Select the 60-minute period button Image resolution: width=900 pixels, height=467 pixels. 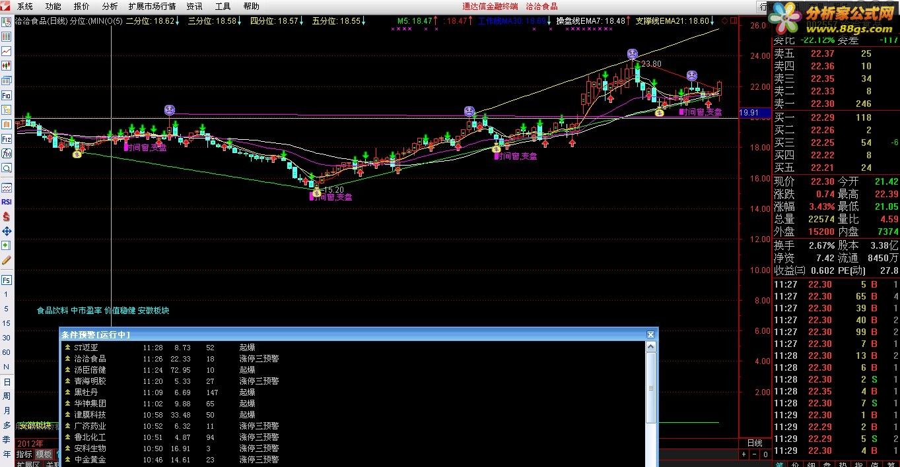(7, 352)
